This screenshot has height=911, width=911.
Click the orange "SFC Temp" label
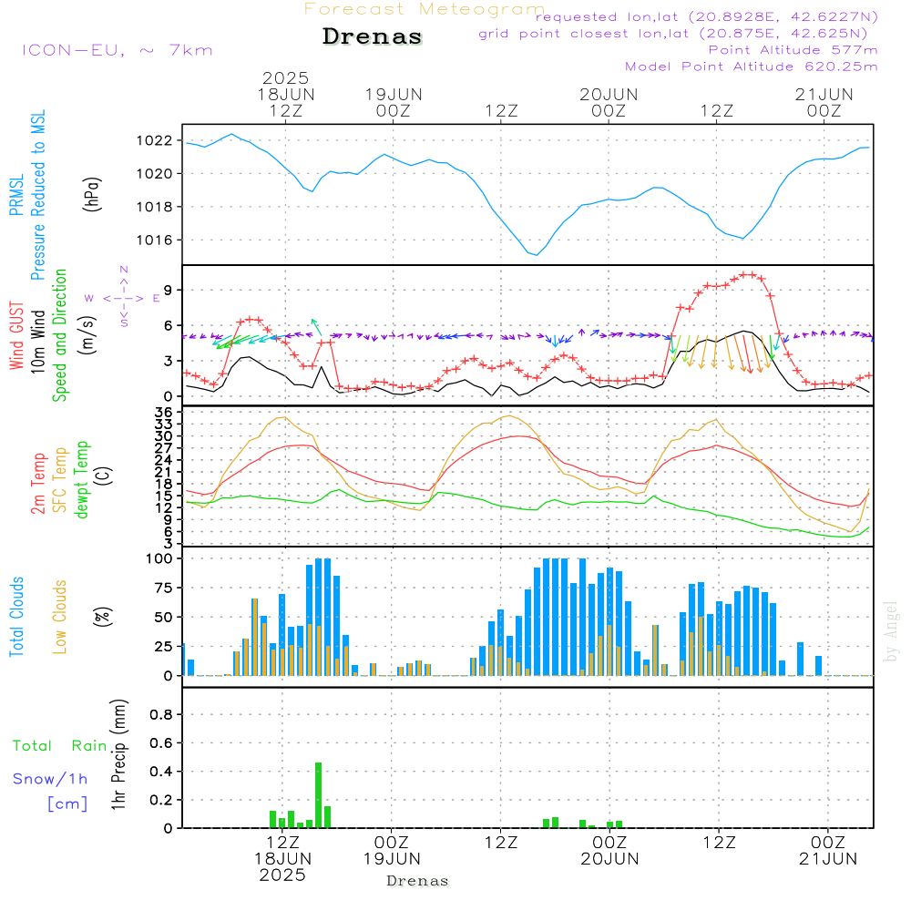click(x=61, y=480)
